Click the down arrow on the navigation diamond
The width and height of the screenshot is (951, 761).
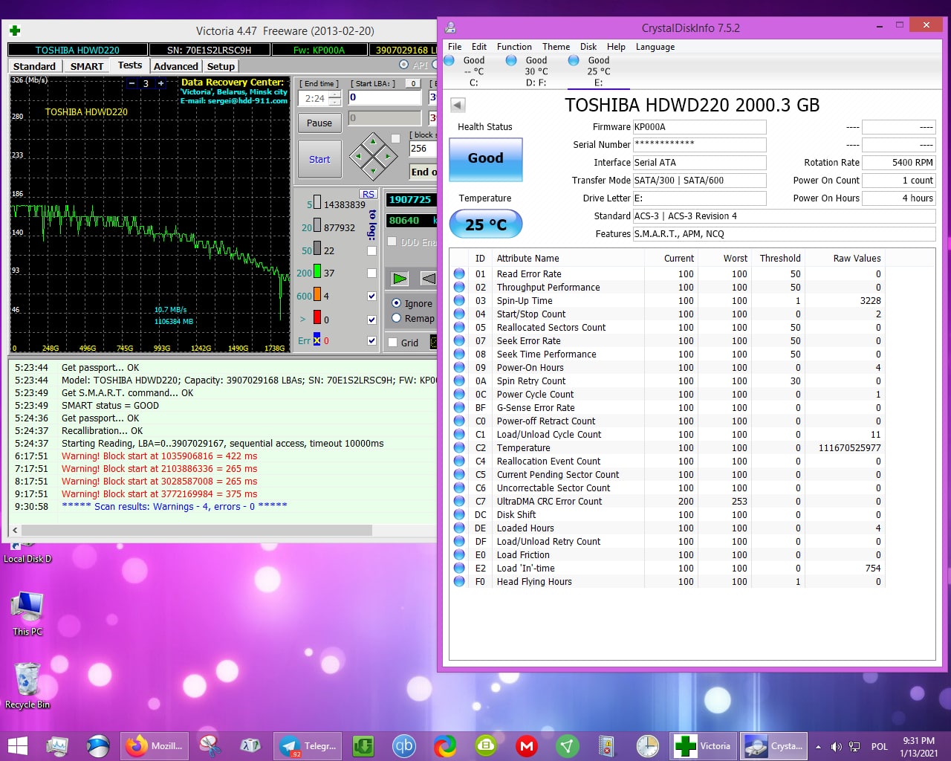373,170
